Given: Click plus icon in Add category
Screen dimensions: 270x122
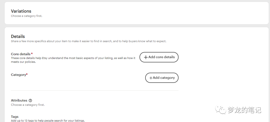Looking at the screenshot, I should coord(151,78).
